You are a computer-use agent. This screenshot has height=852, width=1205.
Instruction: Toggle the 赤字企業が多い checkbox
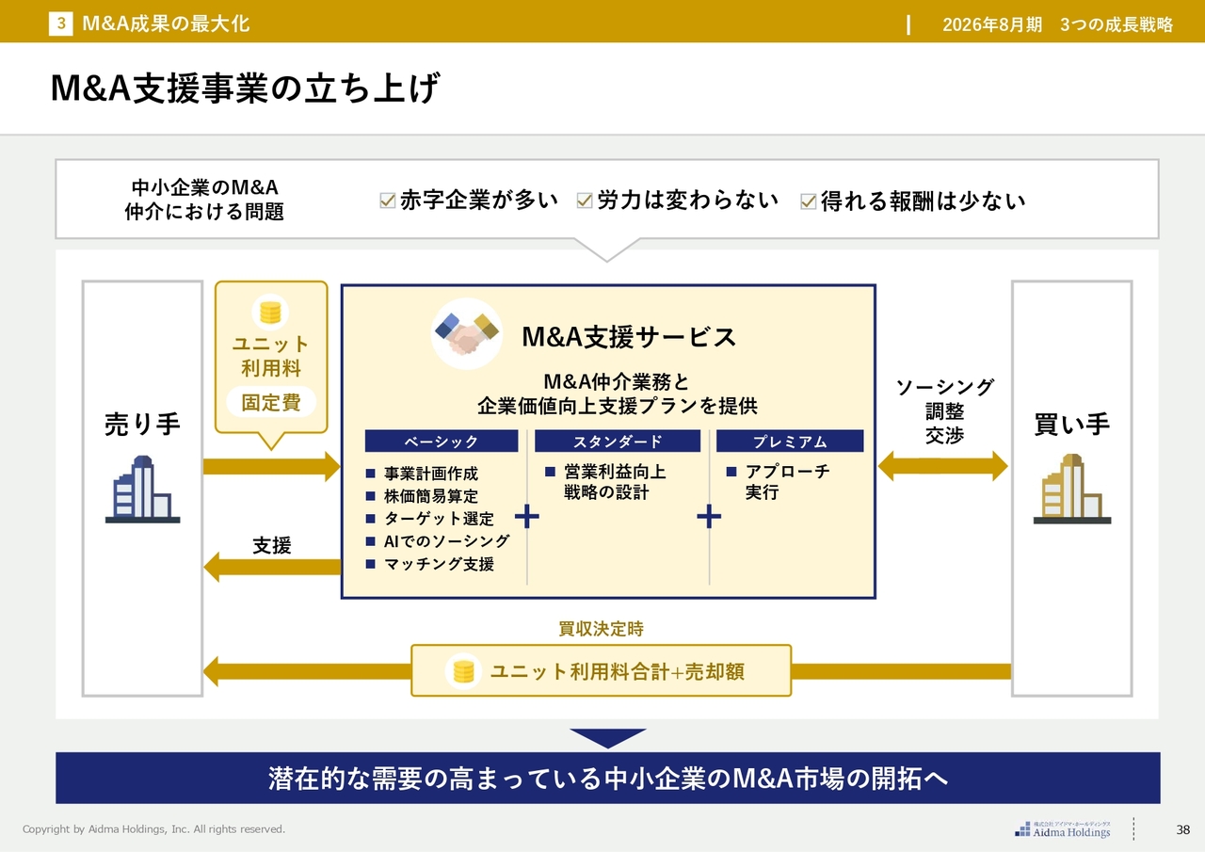(387, 201)
